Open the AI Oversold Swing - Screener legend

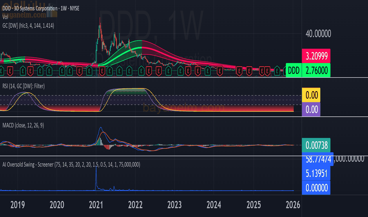pyautogui.click(x=71, y=164)
